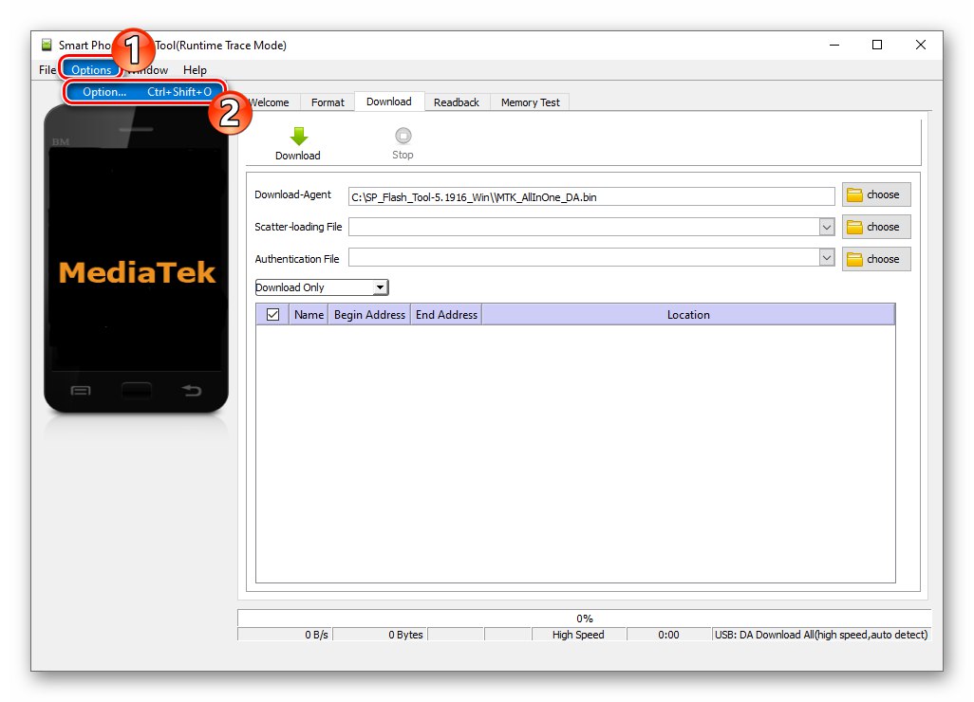Click choose button for Scatter-loading File
The width and height of the screenshot is (974, 702).
click(876, 227)
